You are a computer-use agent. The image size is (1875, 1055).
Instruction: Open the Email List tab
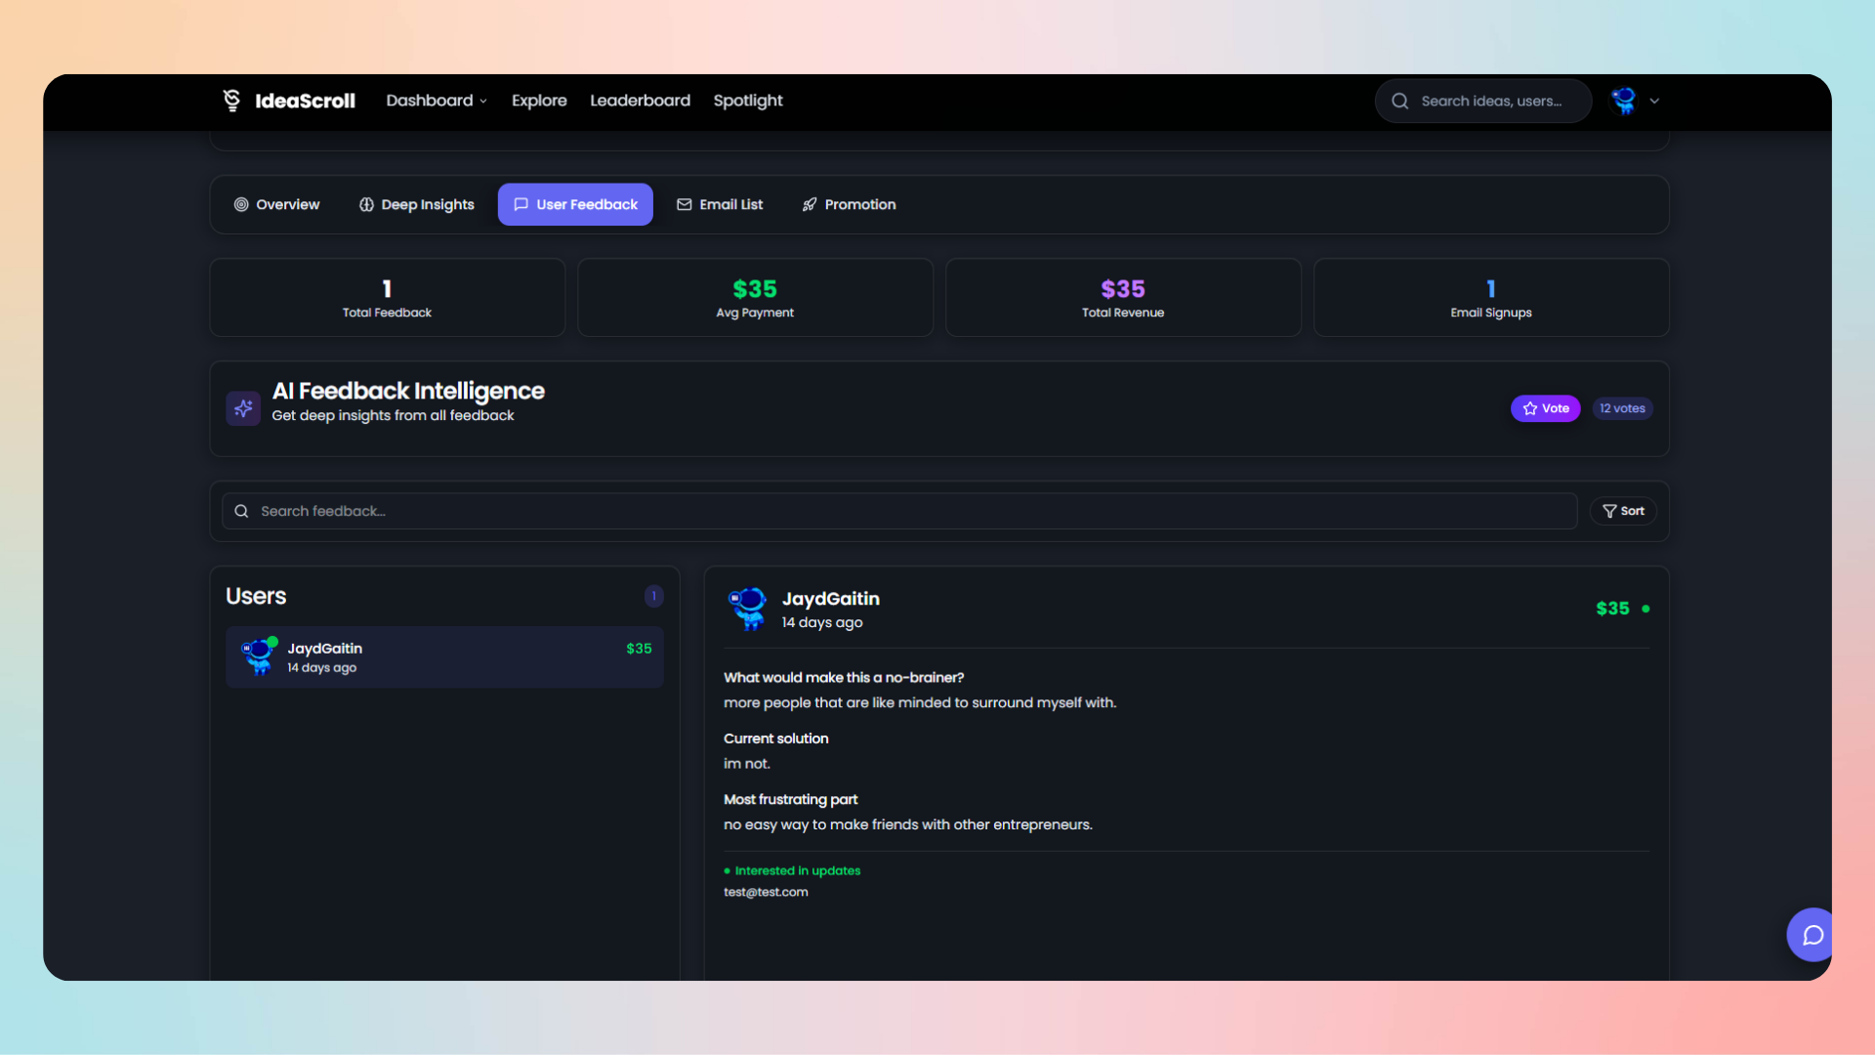(720, 204)
